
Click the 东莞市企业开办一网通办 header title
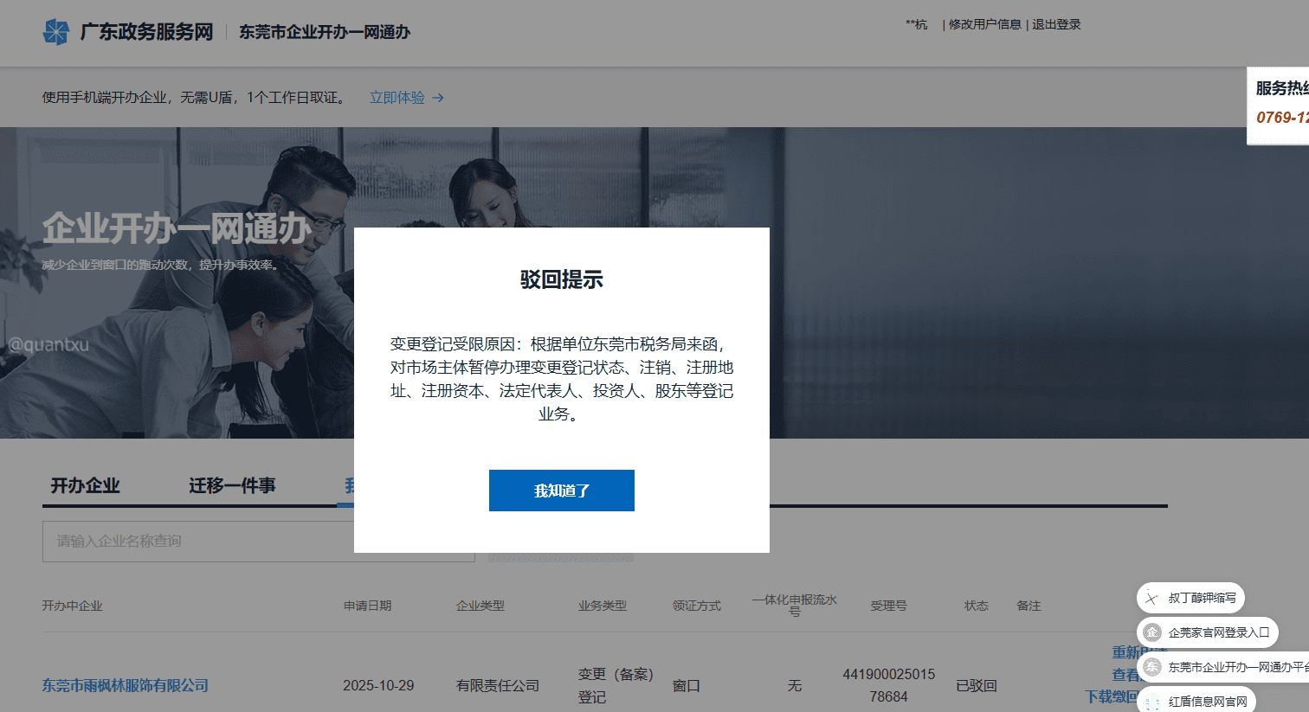325,32
